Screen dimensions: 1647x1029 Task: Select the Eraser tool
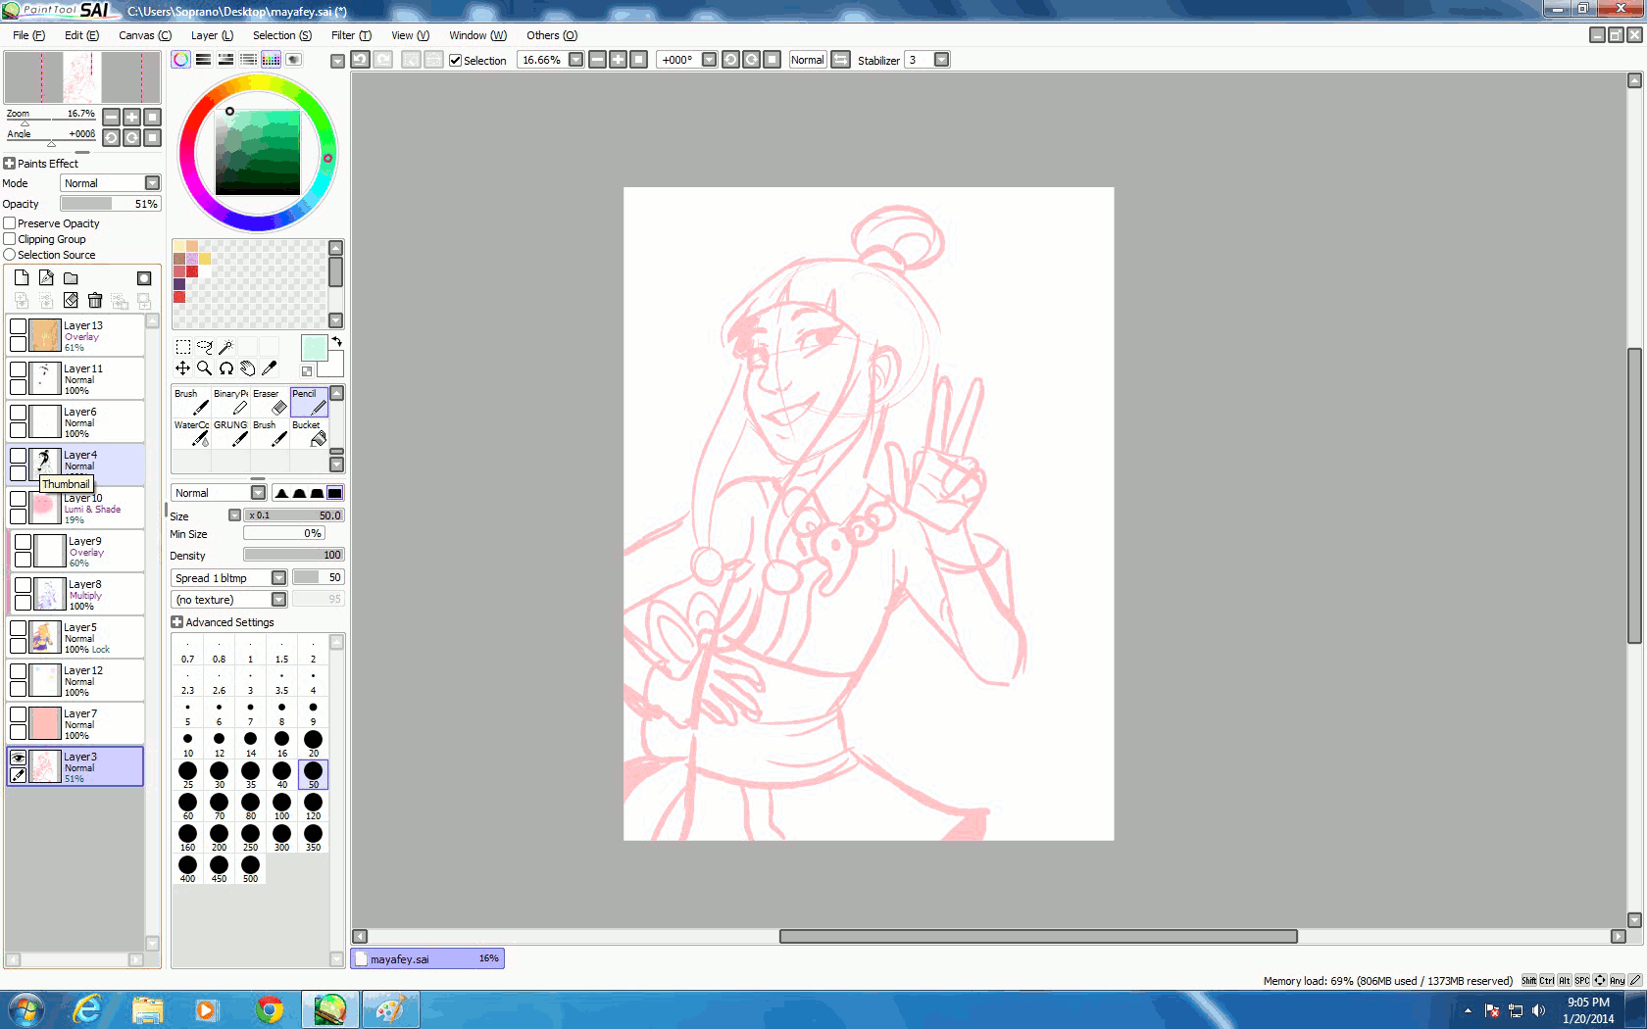[x=271, y=403]
